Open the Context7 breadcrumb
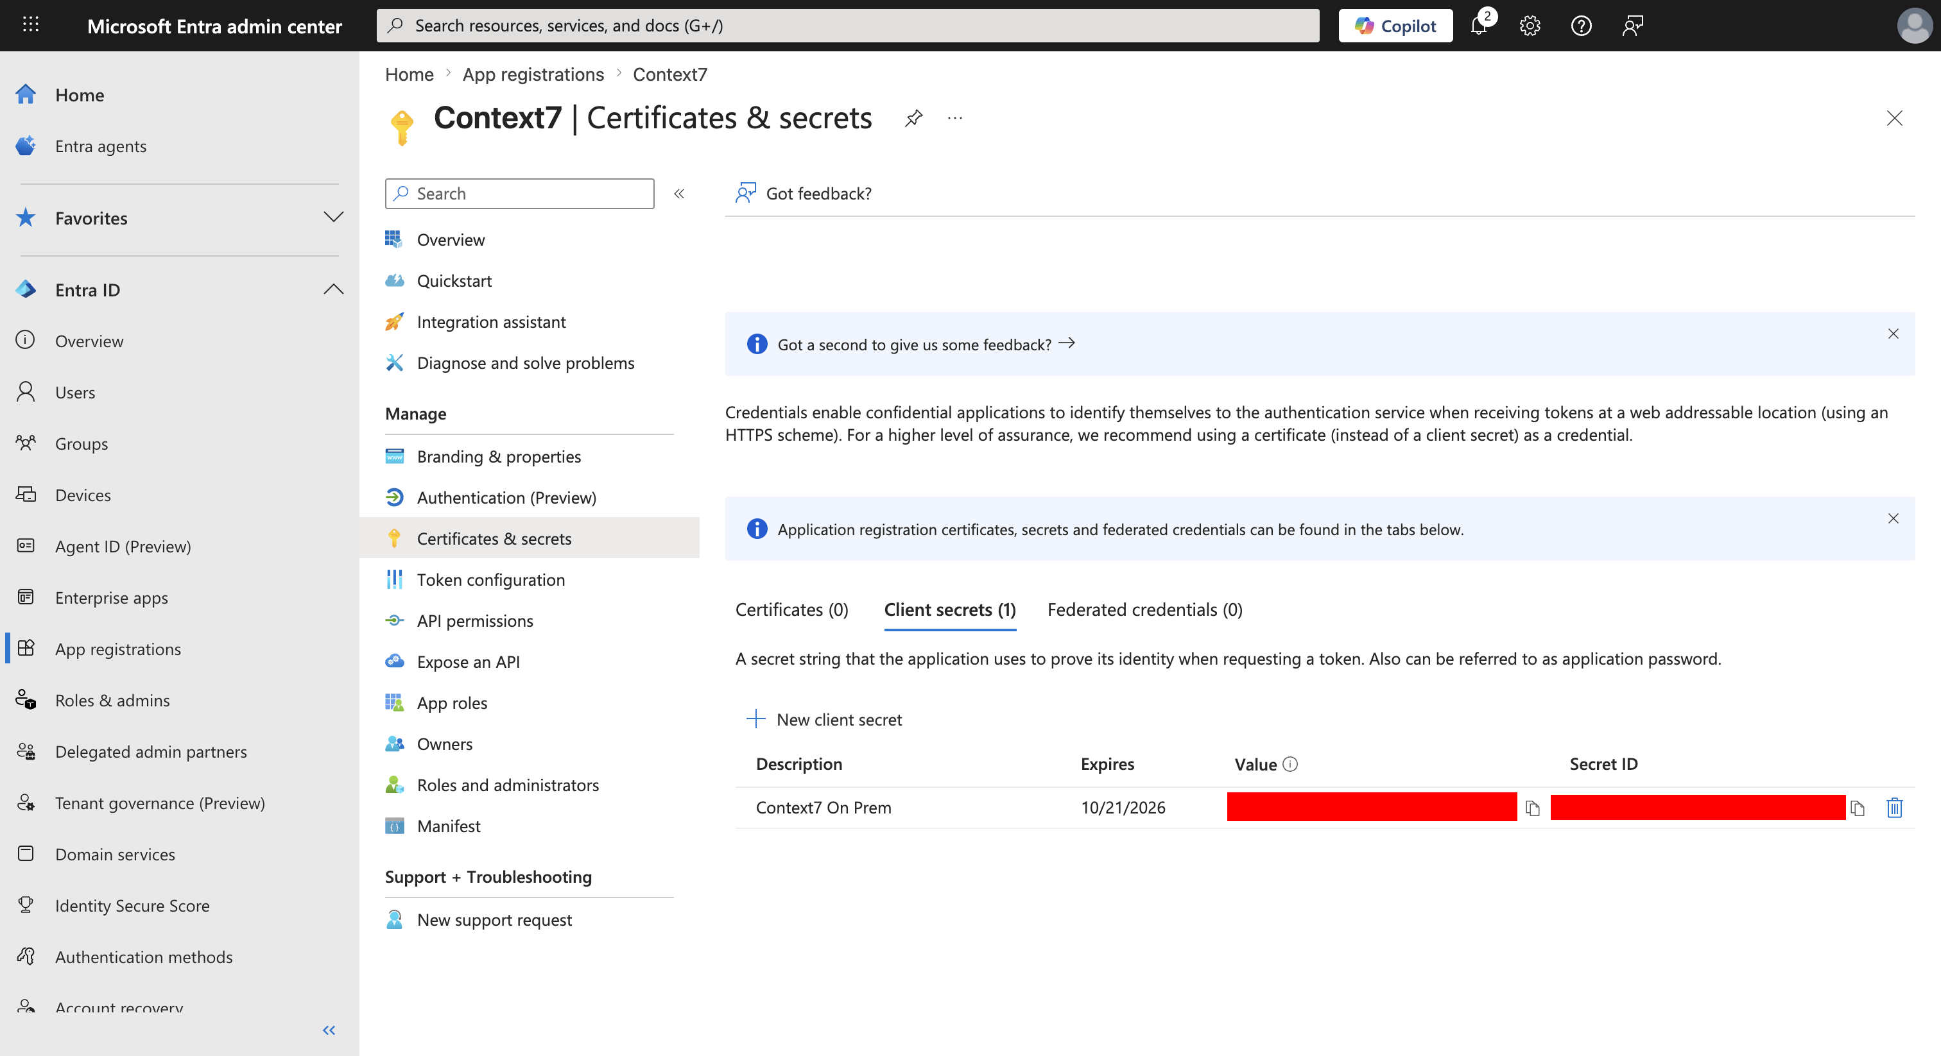Image resolution: width=1941 pixels, height=1056 pixels. click(x=670, y=74)
